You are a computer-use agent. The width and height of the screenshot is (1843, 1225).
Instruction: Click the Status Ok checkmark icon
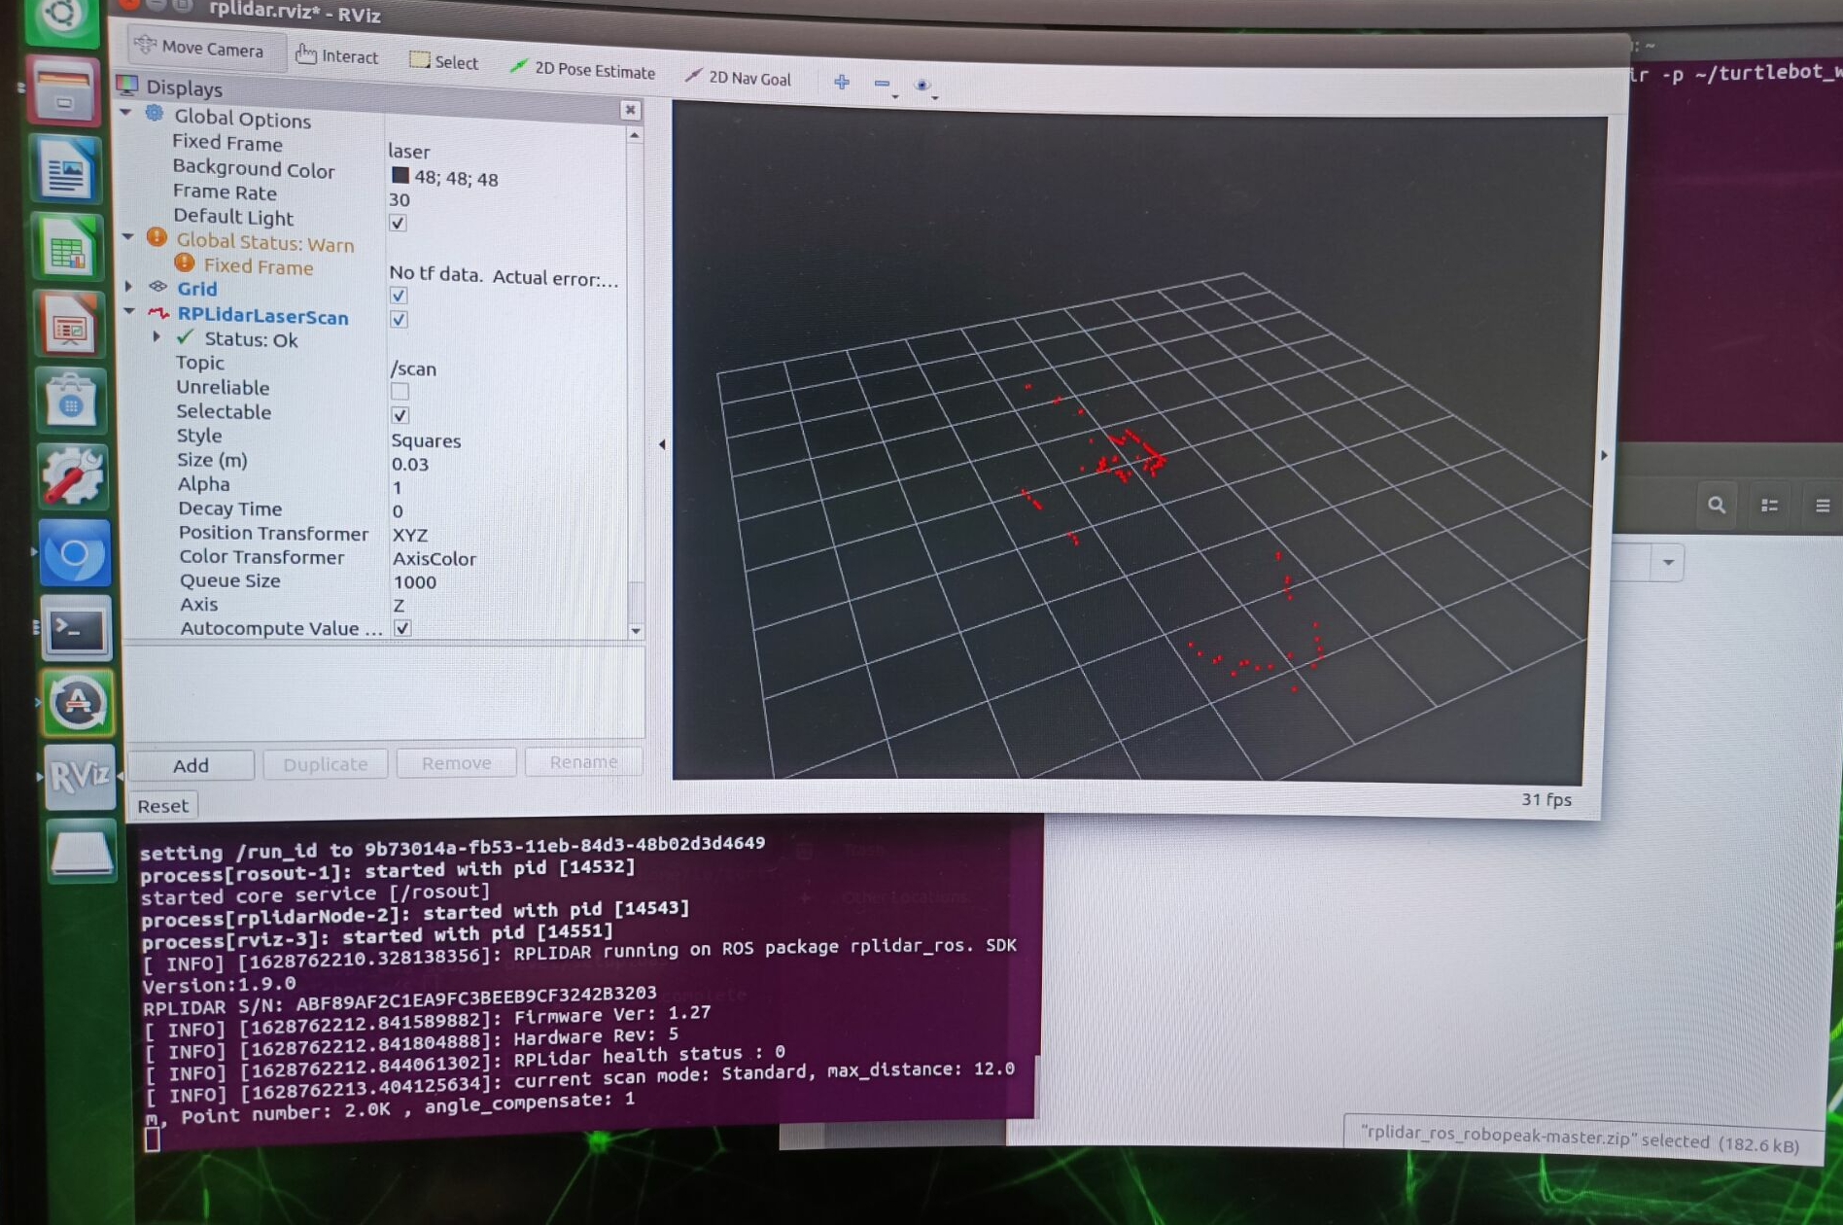point(185,337)
